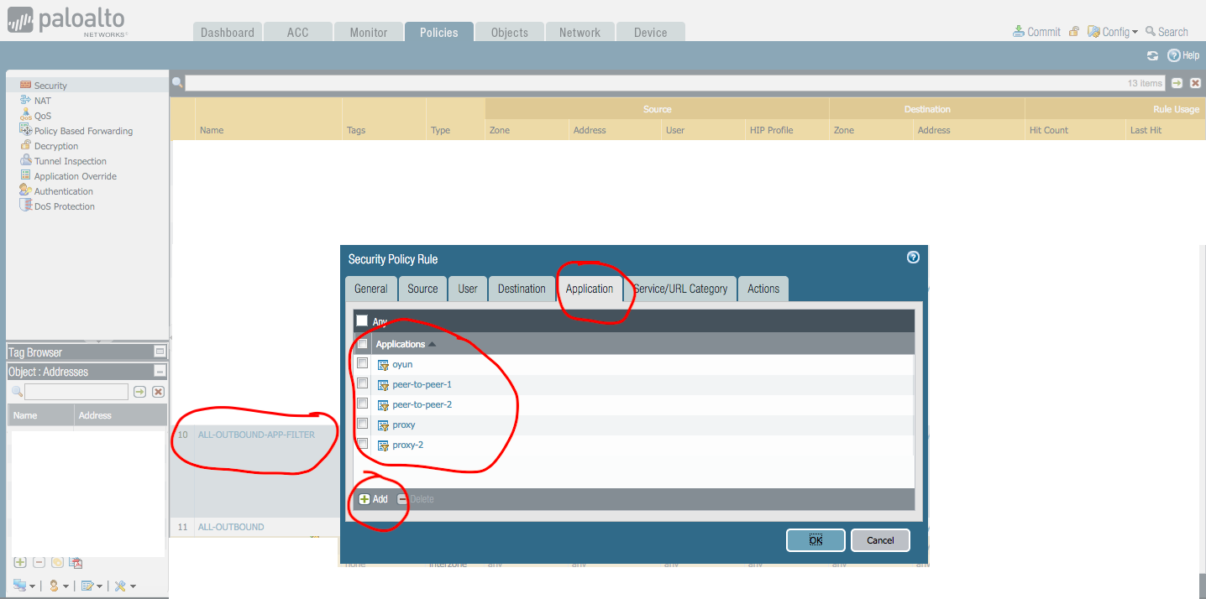
Task: Click the lock icon next to Commit
Action: tap(1073, 30)
